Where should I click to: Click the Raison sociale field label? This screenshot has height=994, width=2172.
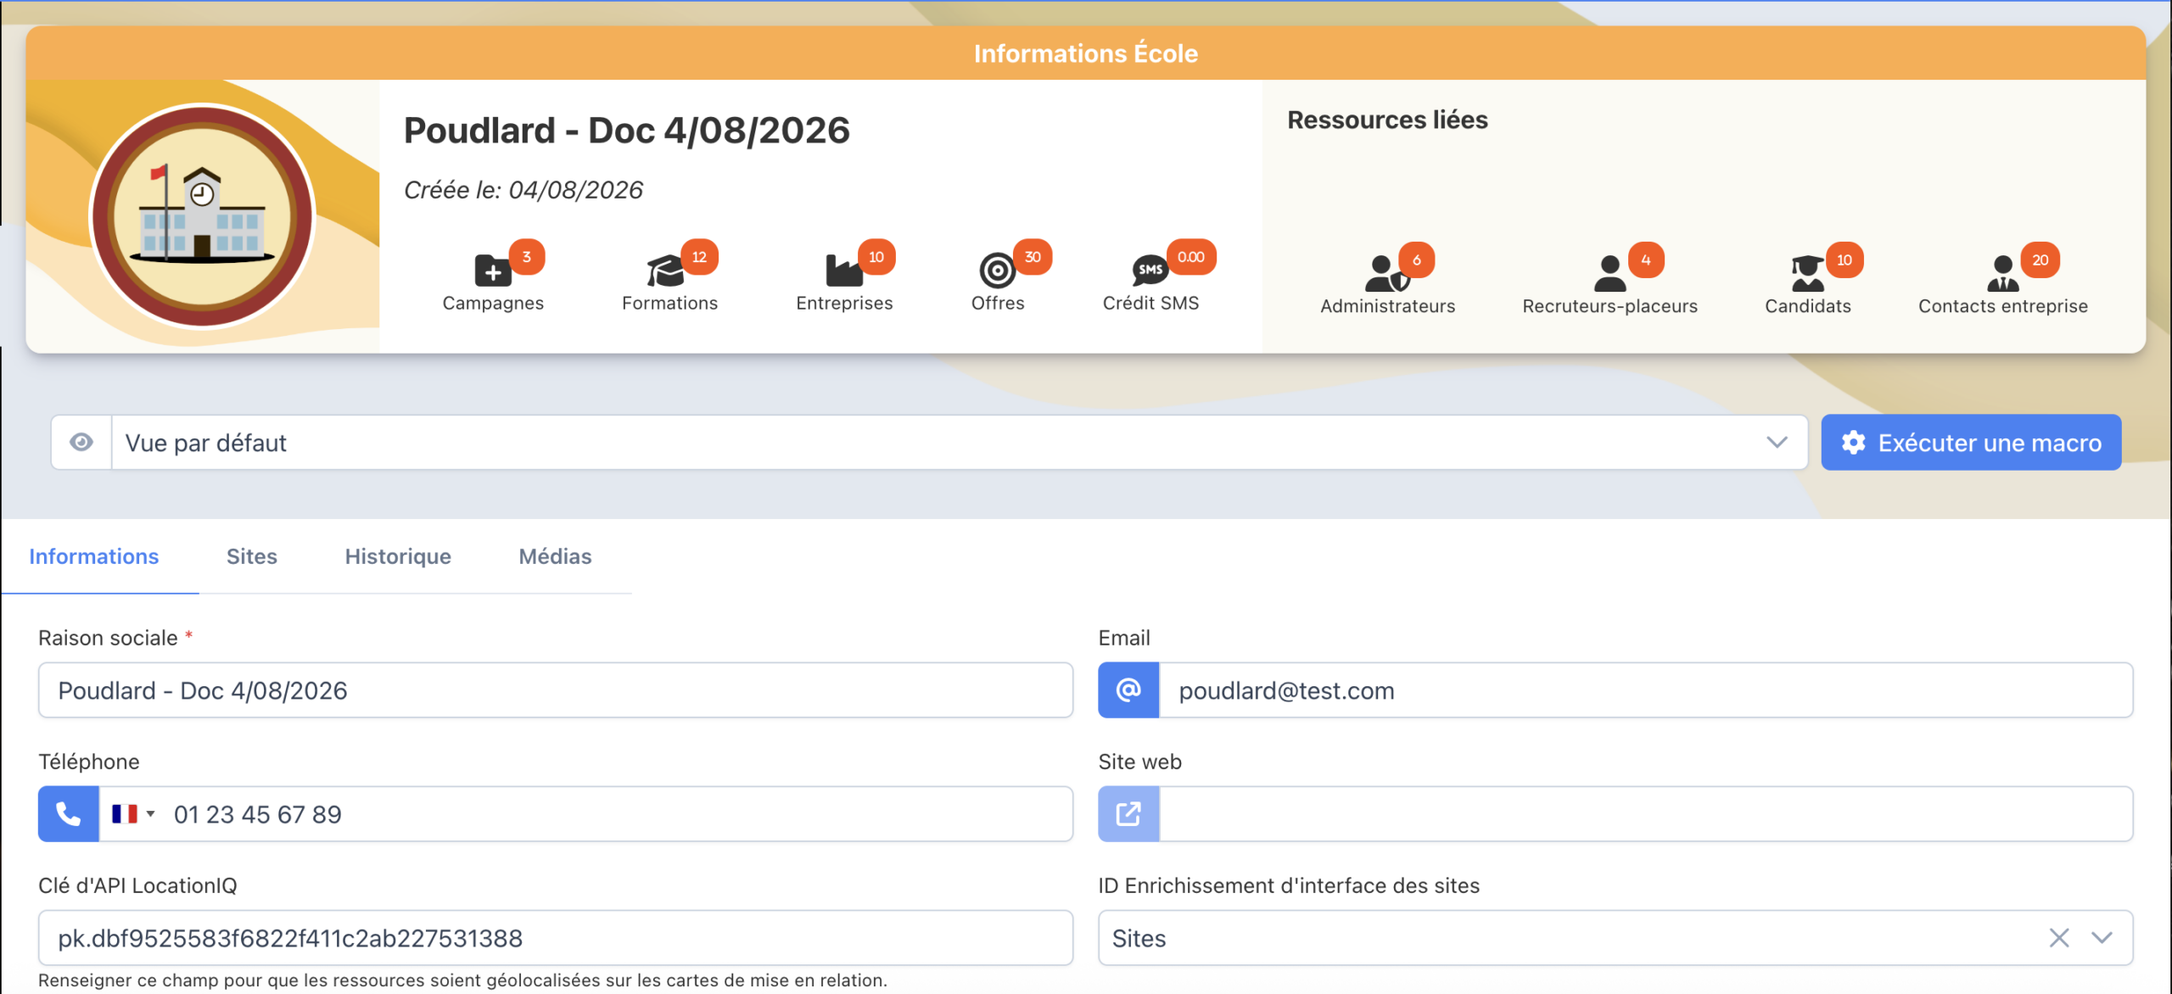coord(108,638)
